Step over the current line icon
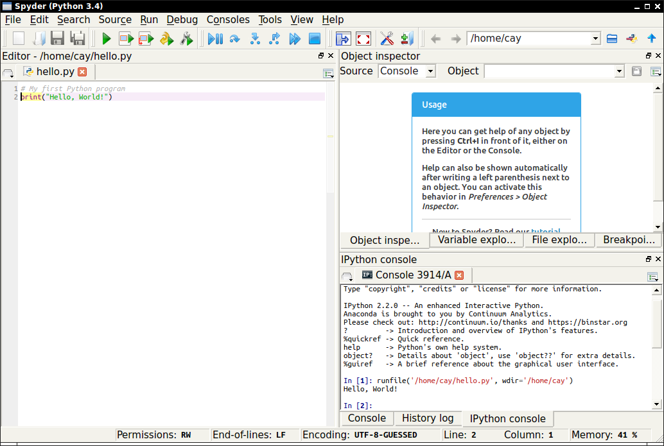664x446 pixels. point(234,39)
